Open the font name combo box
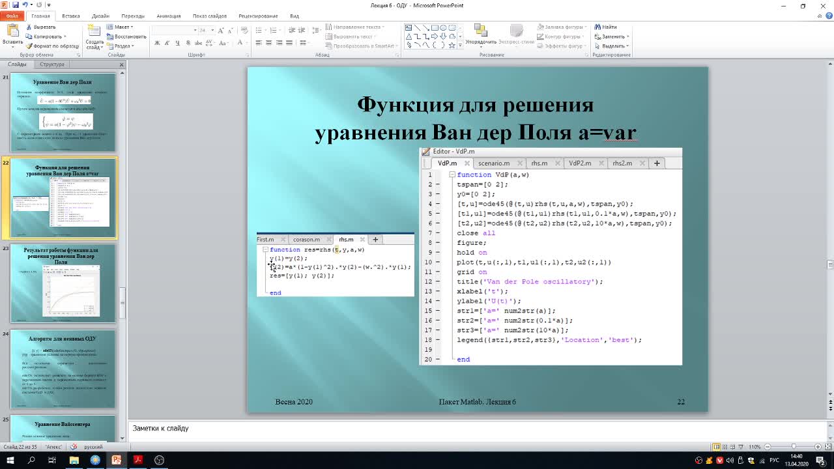This screenshot has width=834, height=469. (x=175, y=30)
